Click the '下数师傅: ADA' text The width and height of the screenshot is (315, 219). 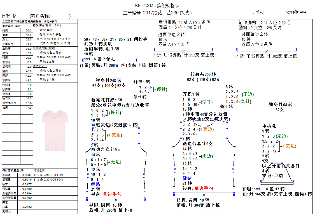(x=295, y=12)
